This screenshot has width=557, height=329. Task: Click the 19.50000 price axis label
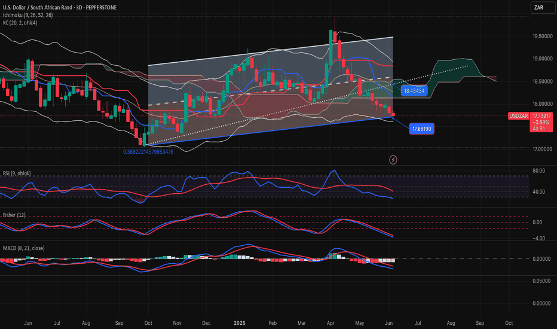542,36
